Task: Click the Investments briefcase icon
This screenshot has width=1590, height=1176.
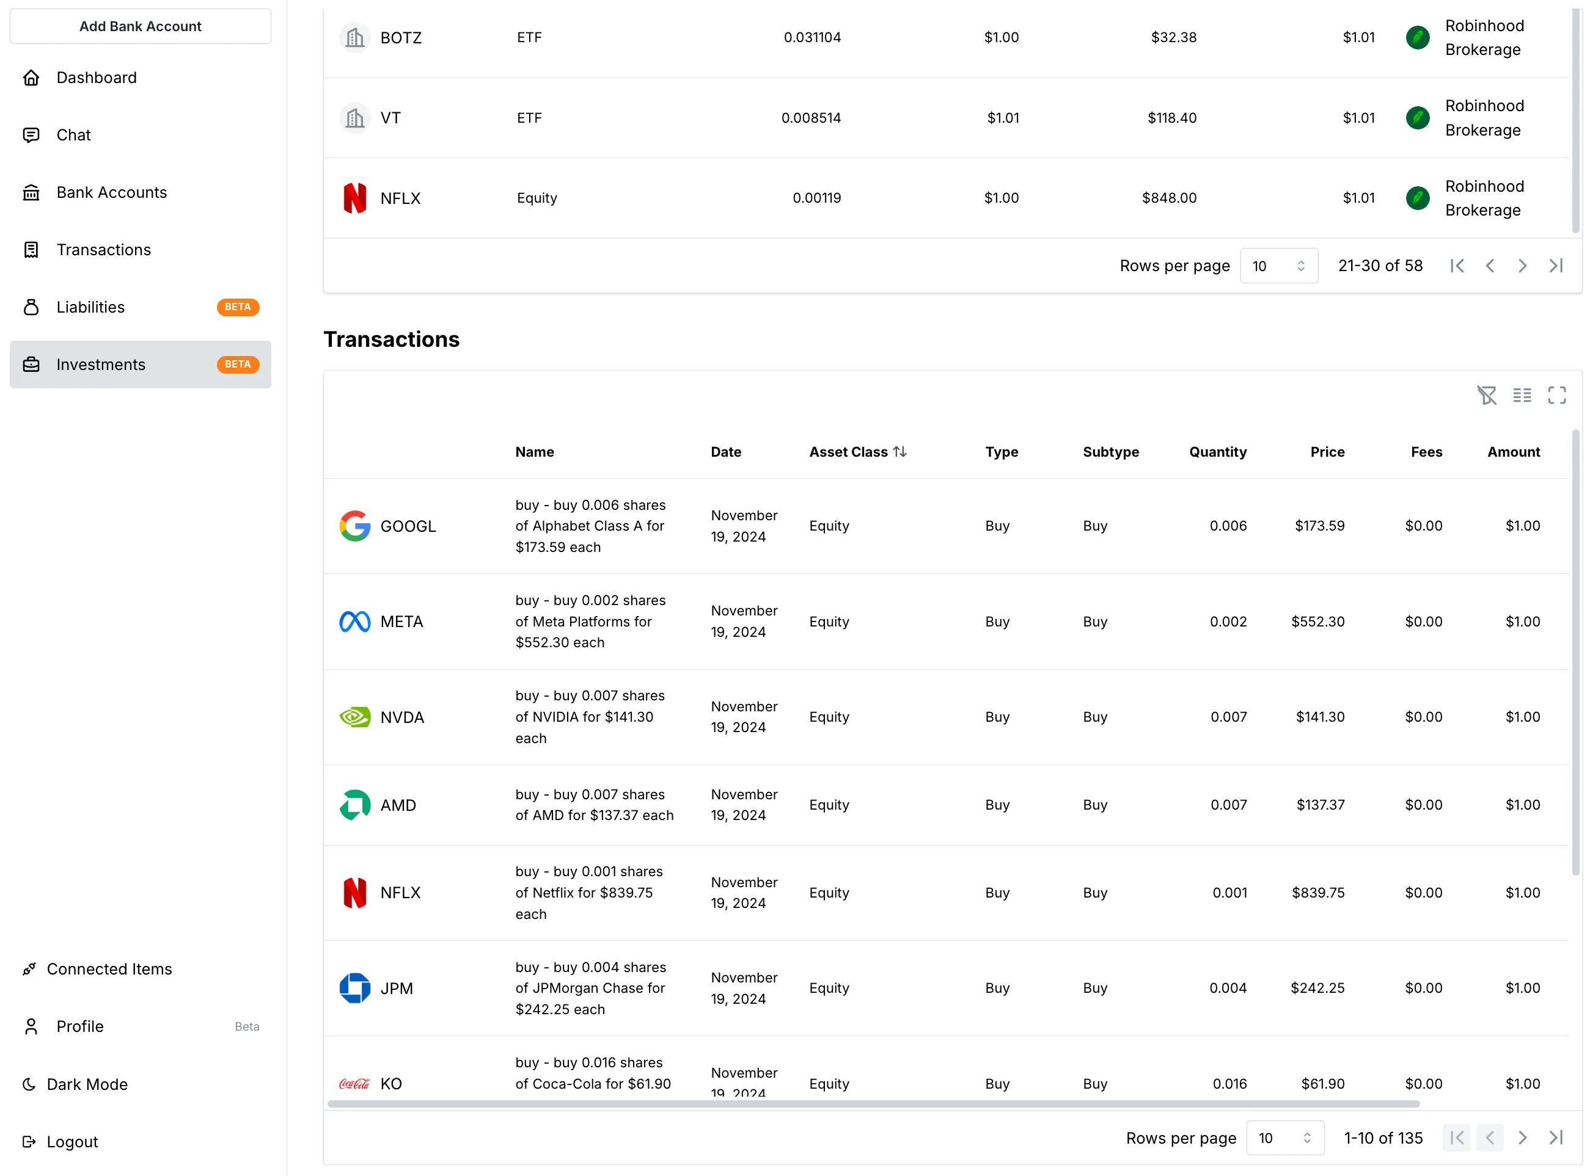Action: coord(31,365)
